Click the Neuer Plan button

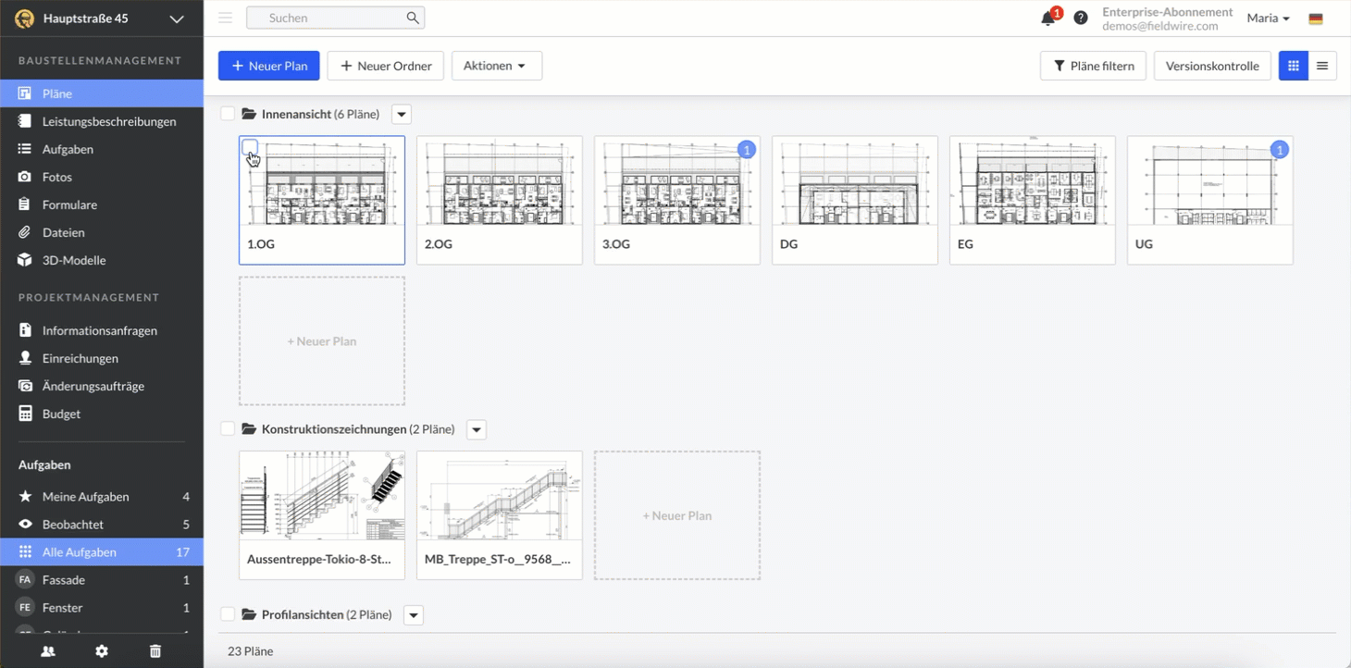click(268, 66)
